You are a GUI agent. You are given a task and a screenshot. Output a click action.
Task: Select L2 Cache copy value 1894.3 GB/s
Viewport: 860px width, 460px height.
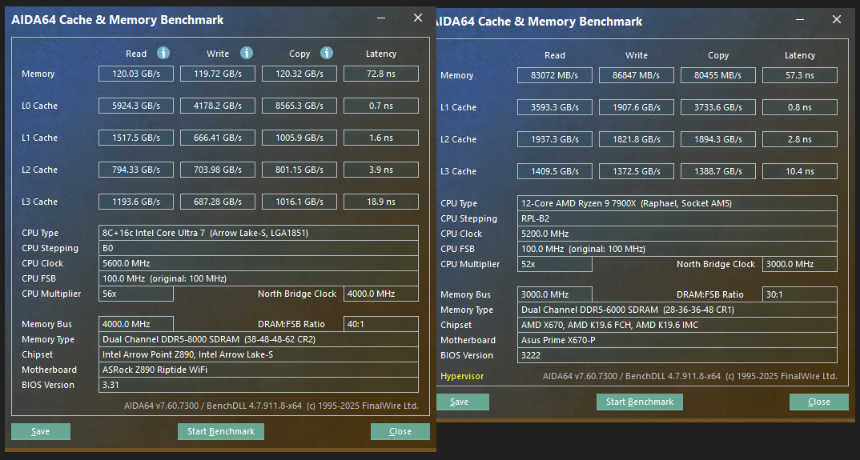718,139
